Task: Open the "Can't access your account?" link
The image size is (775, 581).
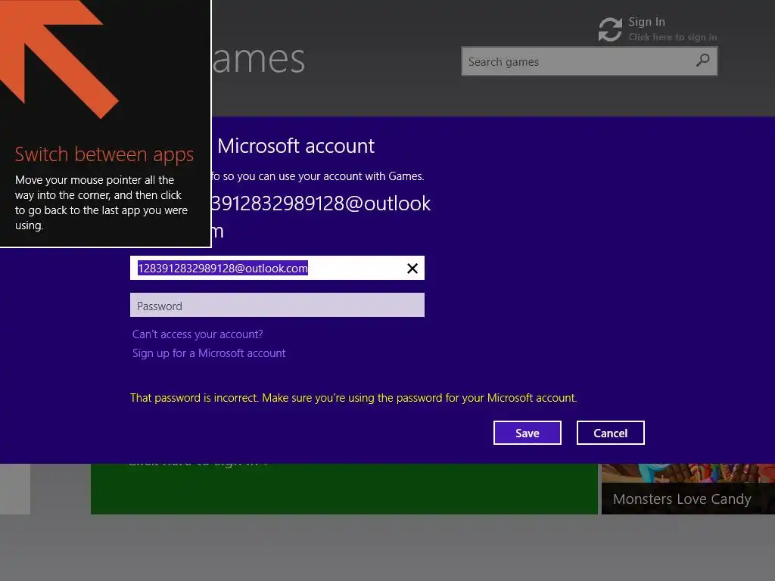Action: point(198,334)
